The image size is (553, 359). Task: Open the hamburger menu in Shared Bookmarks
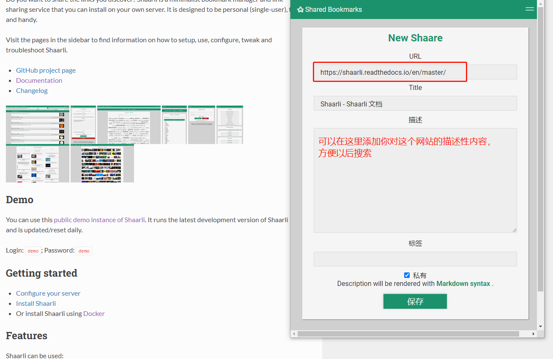point(529,9)
